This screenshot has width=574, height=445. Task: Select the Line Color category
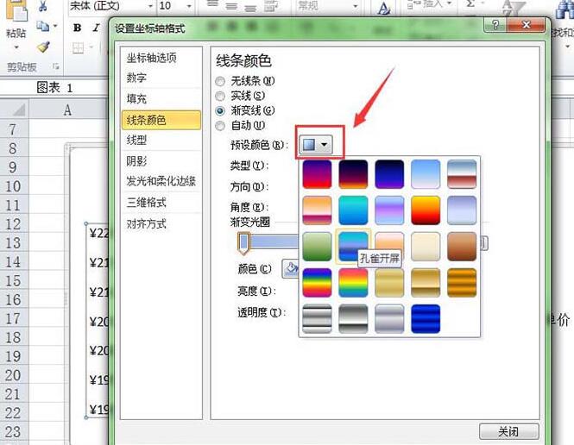(161, 120)
